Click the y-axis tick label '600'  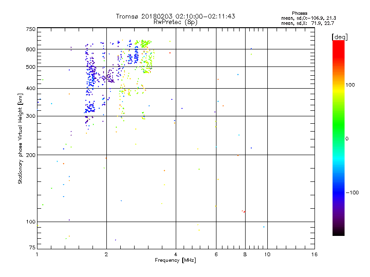[31, 49]
